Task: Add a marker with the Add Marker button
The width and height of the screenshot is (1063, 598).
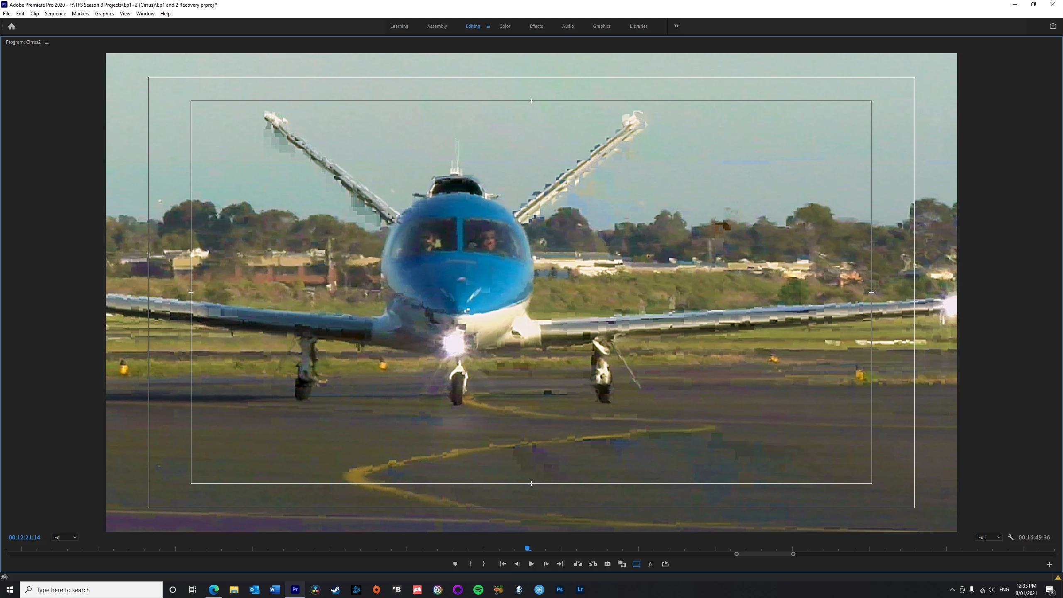Action: click(455, 564)
